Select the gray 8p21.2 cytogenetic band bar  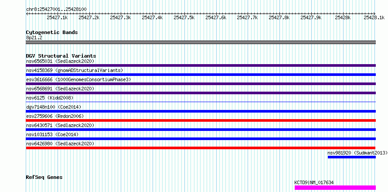(201, 42)
